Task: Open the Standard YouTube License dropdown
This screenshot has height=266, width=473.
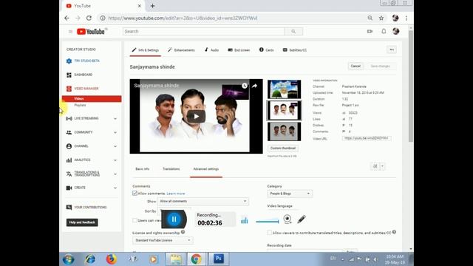Action: pyautogui.click(x=163, y=240)
